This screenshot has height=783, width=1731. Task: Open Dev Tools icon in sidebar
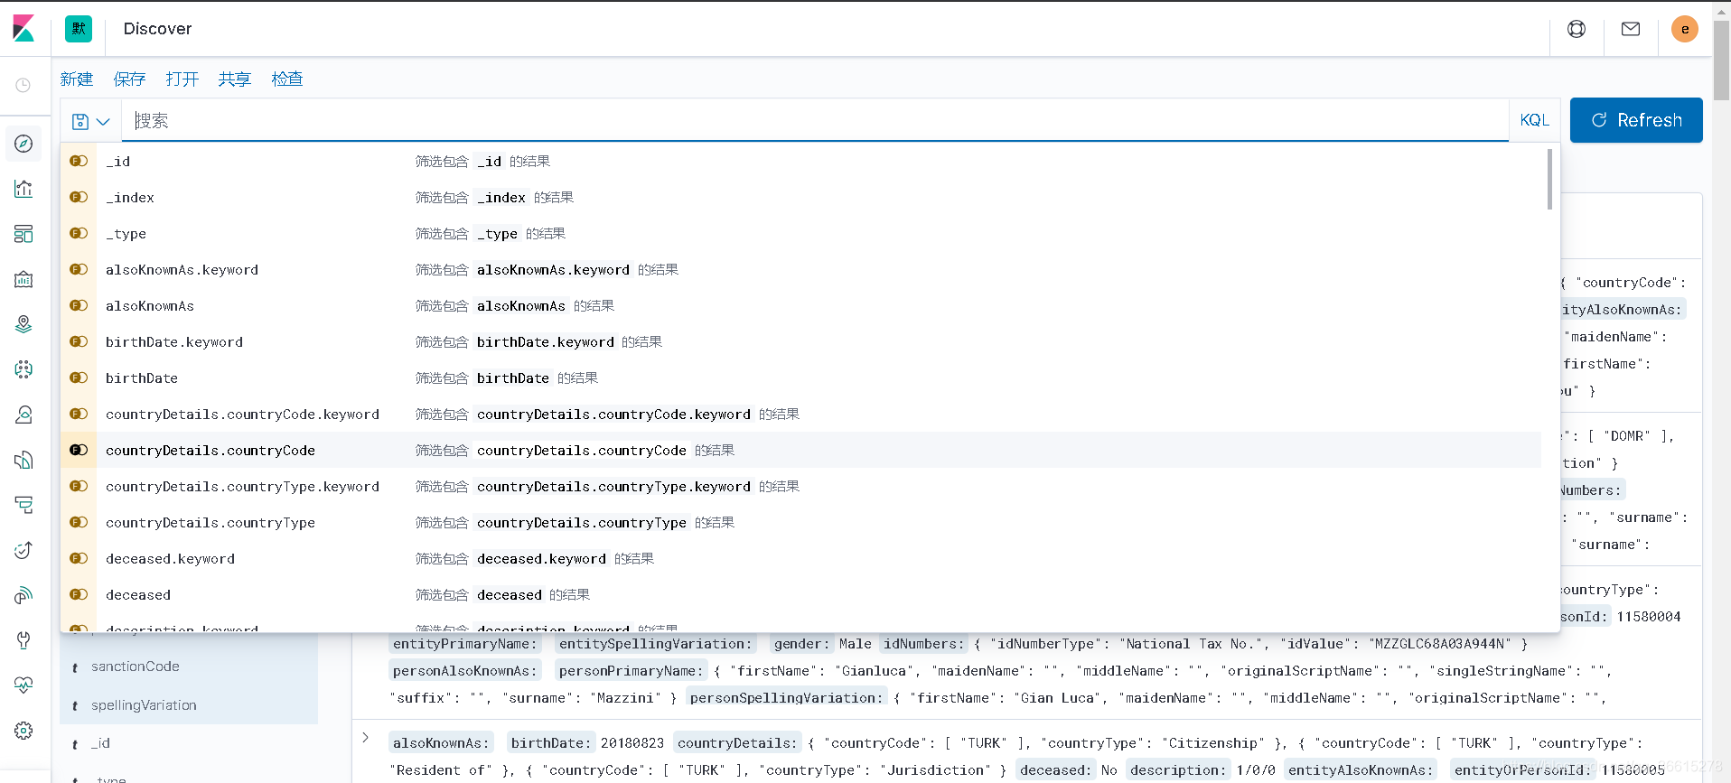click(x=23, y=640)
